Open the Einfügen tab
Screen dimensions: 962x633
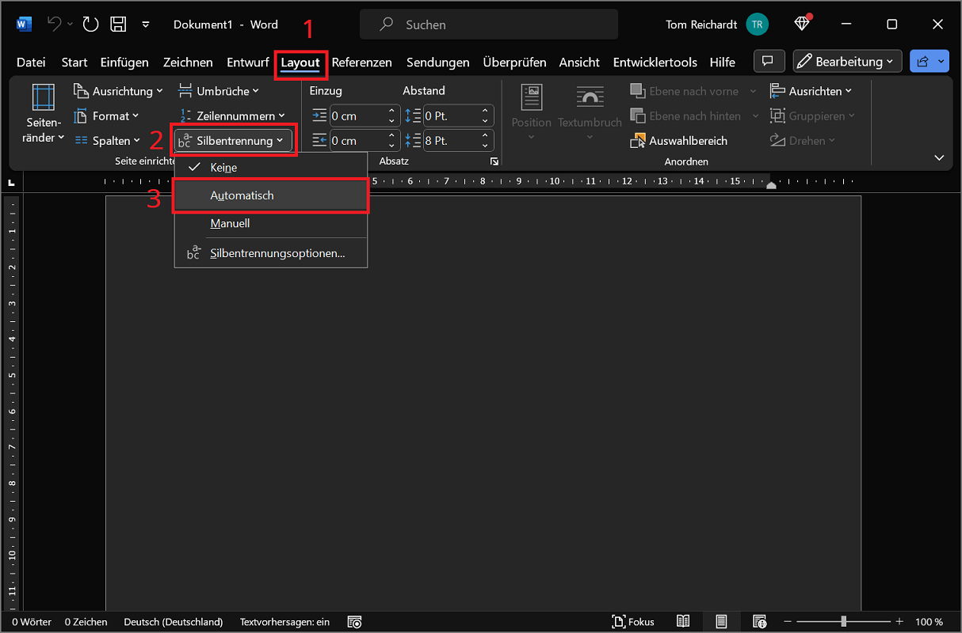[x=124, y=62]
